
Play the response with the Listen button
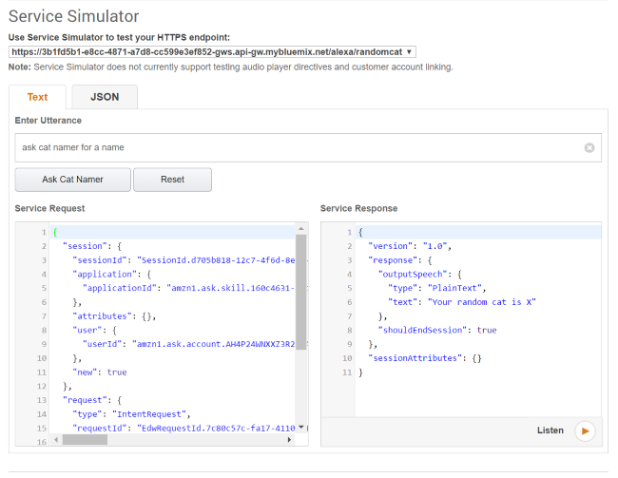585,430
